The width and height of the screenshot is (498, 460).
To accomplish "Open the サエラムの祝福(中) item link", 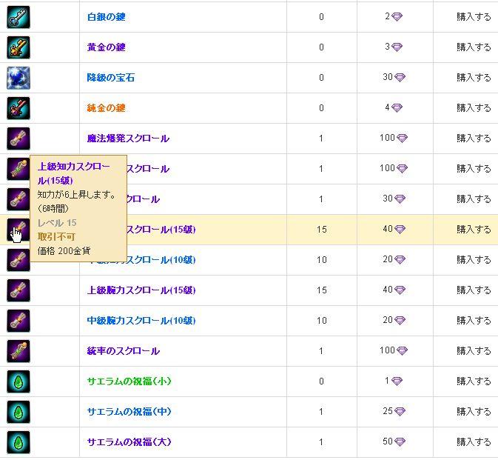I will coord(129,412).
